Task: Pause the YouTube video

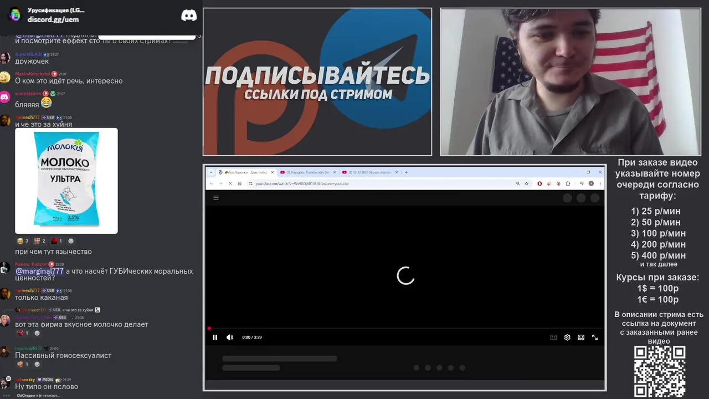Action: (x=215, y=337)
